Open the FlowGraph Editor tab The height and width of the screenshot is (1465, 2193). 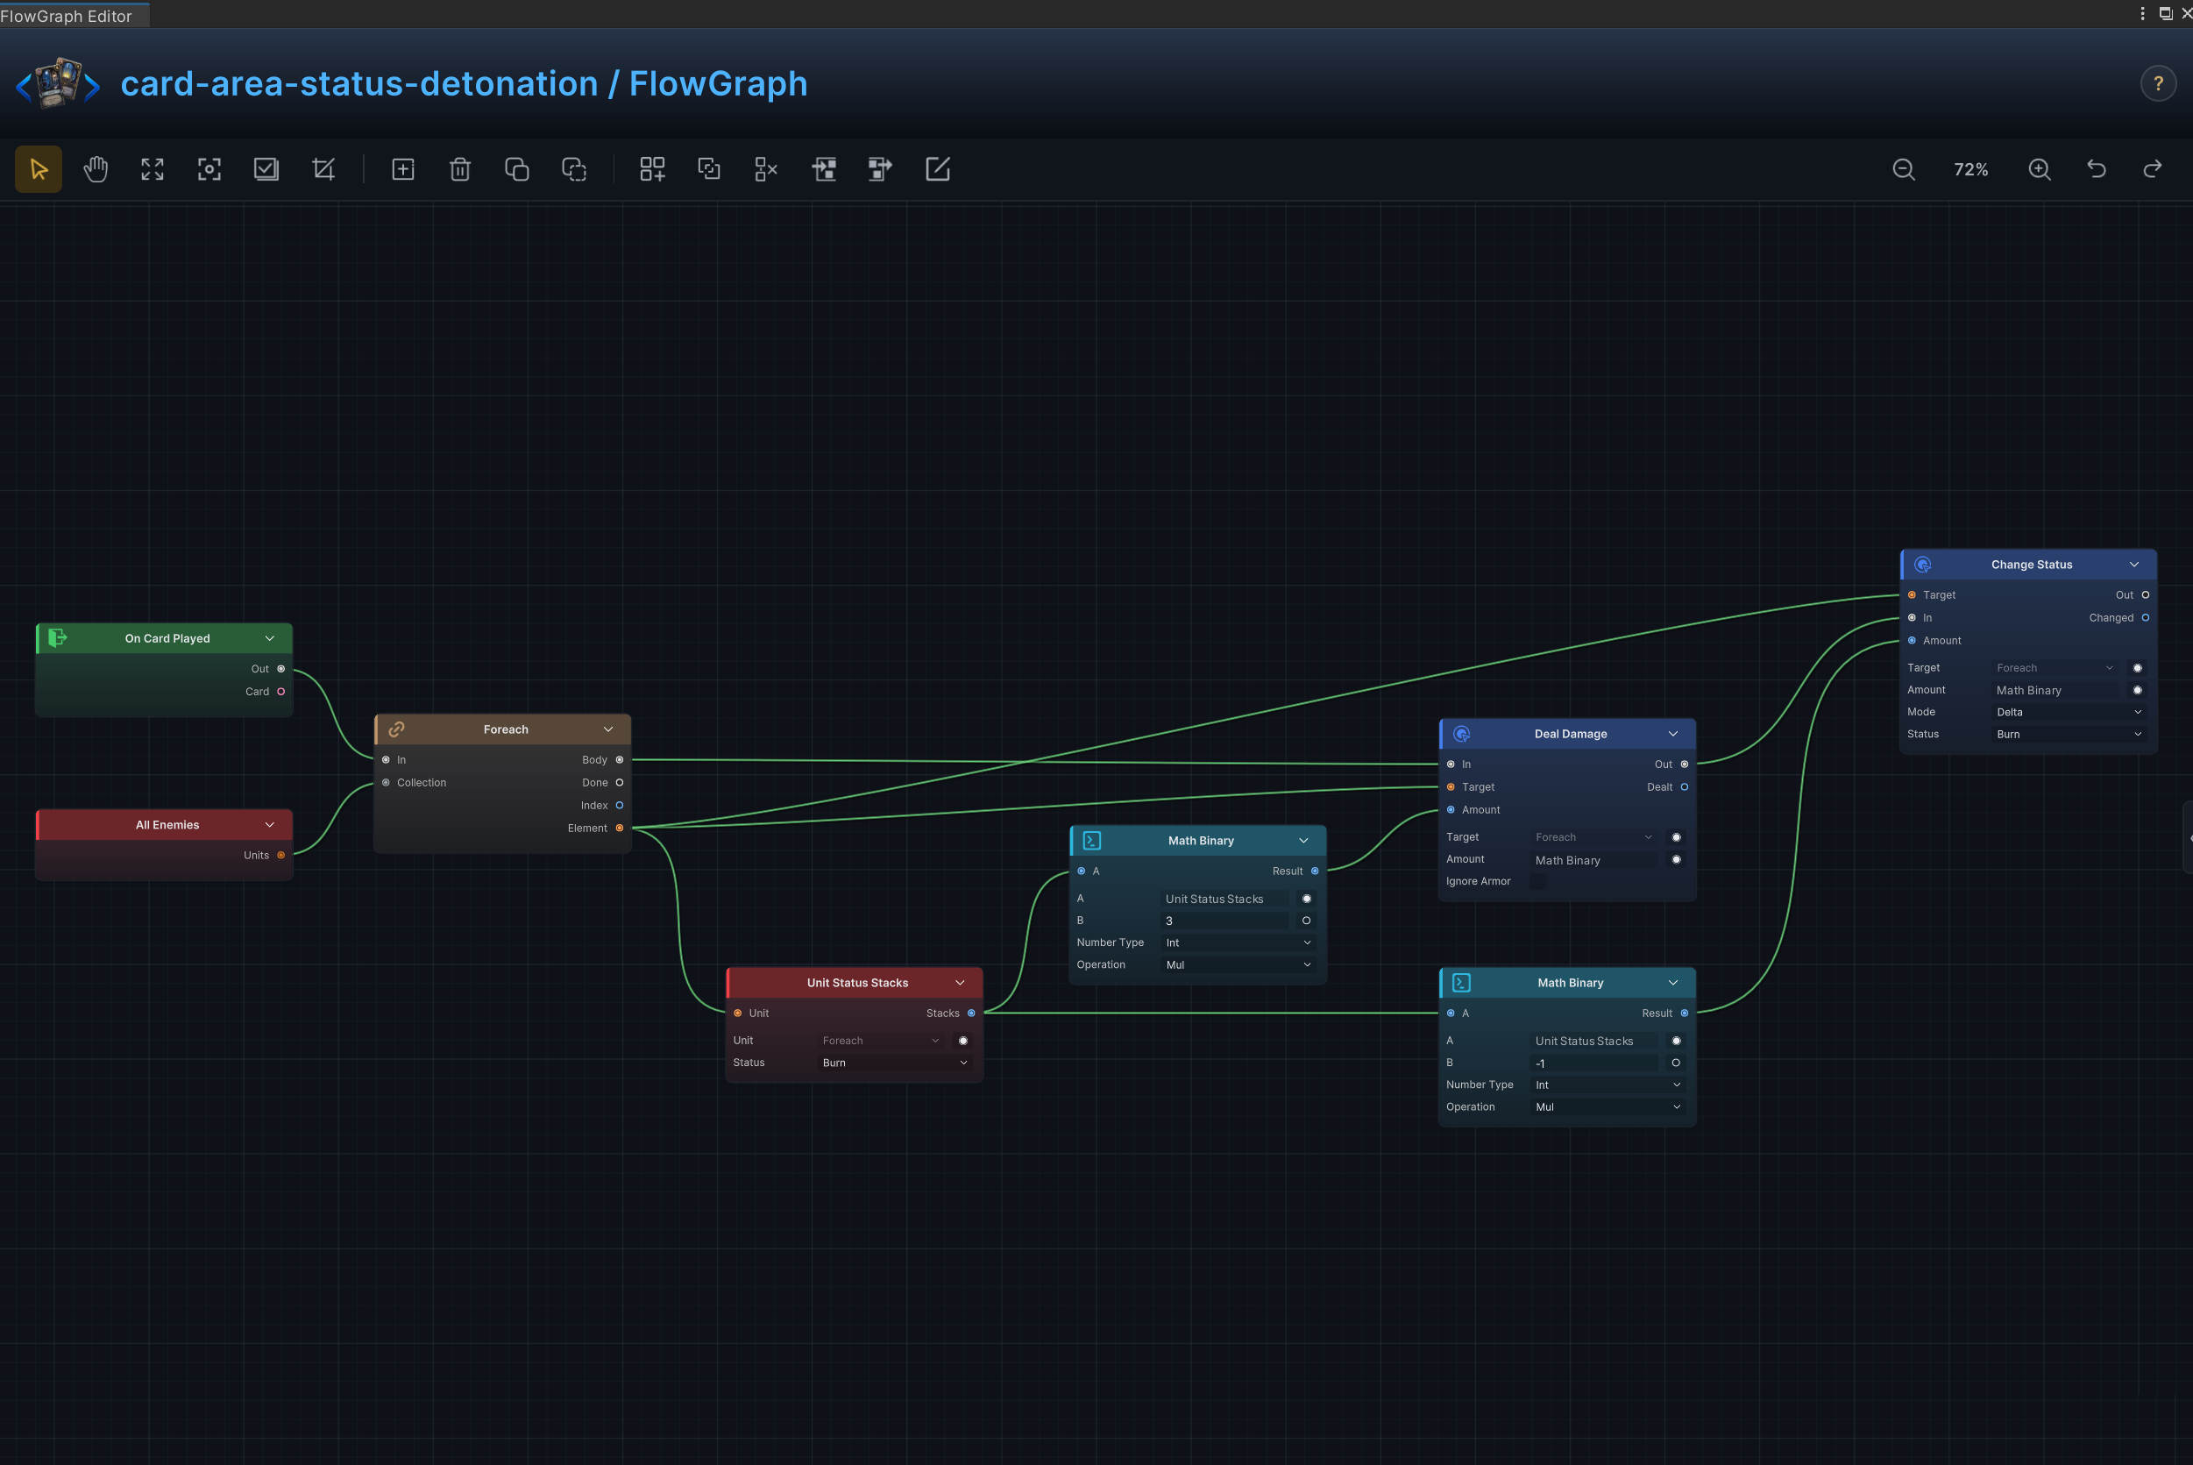[73, 15]
